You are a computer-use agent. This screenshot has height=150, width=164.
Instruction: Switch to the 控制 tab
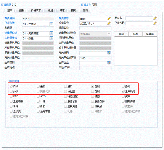click(22, 10)
